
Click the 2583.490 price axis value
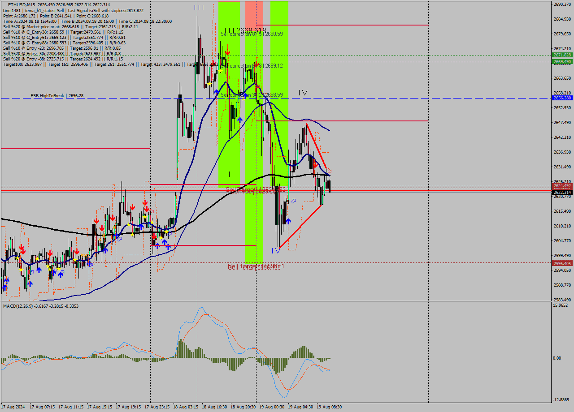coord(562,300)
